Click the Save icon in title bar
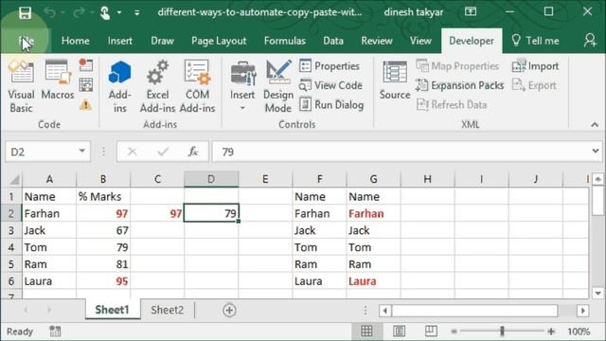Screen dimensions: 606x341 coord(25,12)
